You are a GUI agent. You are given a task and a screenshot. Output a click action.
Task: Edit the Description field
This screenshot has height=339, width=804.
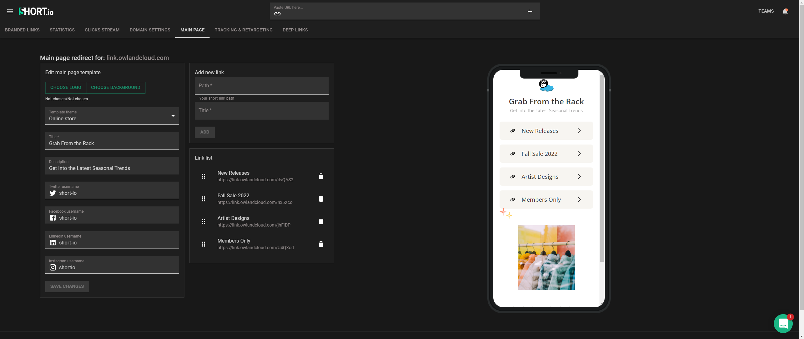click(112, 166)
